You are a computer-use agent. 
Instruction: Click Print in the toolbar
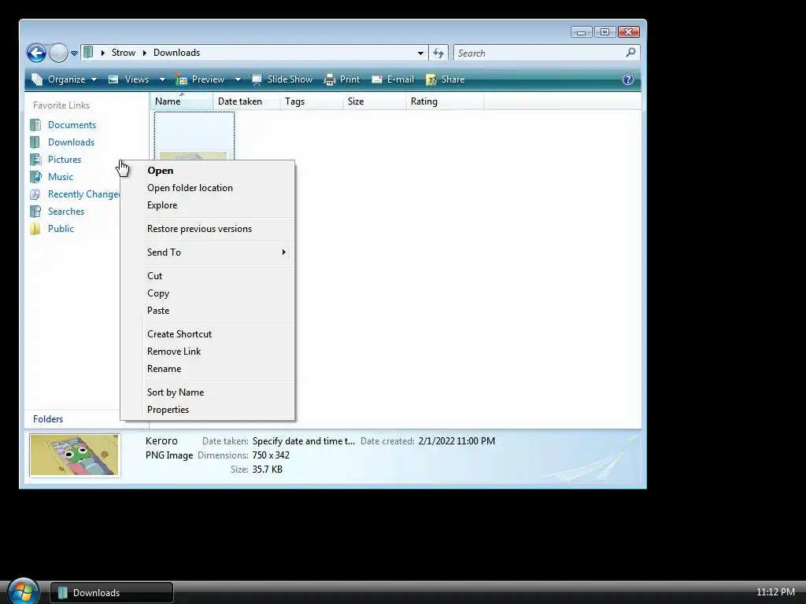[342, 79]
